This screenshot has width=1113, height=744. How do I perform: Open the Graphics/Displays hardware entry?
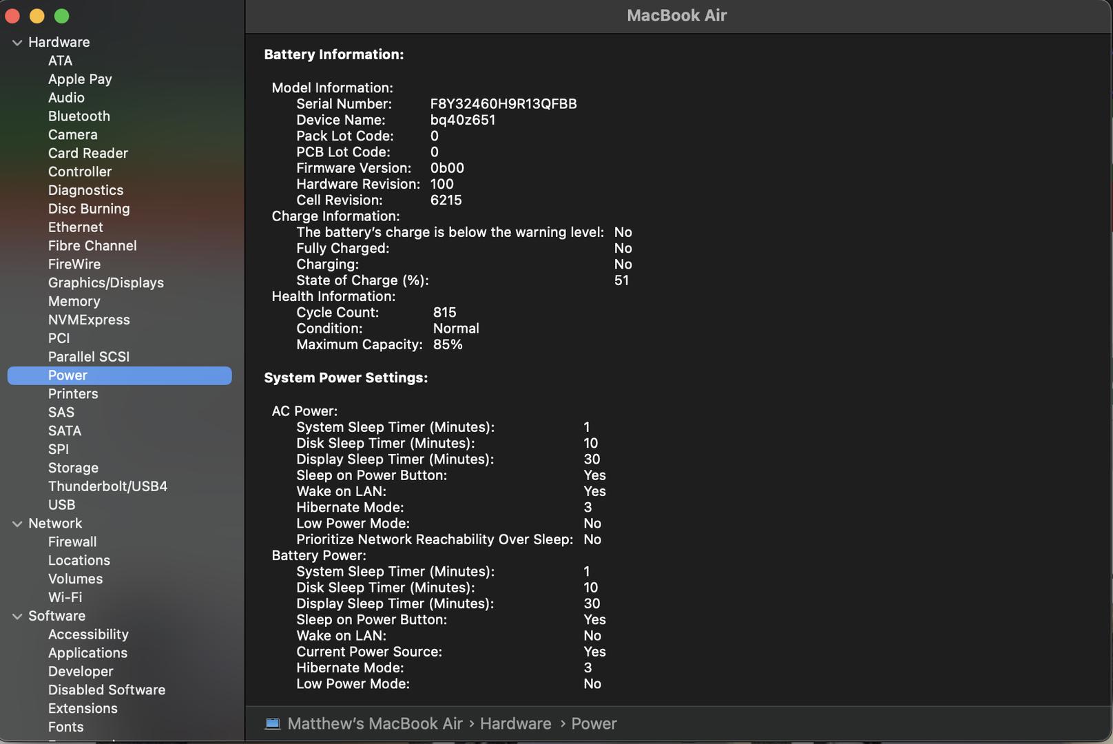tap(105, 283)
